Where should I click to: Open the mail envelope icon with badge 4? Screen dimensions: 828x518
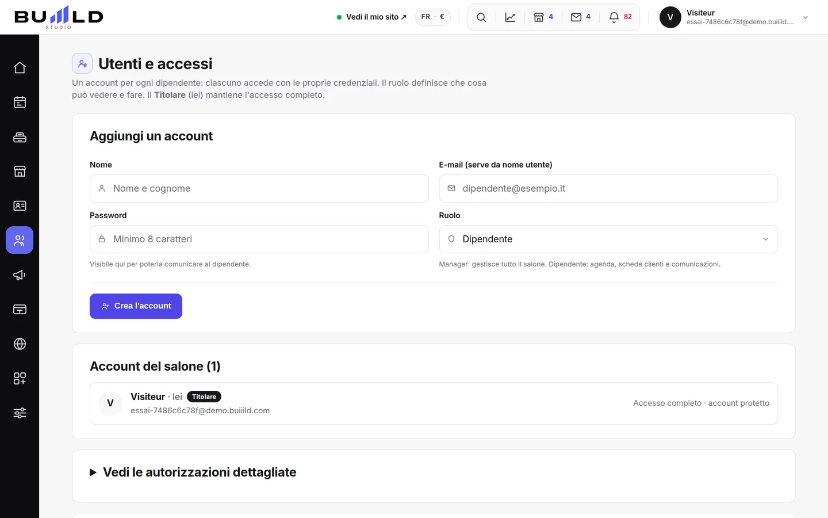tap(581, 17)
